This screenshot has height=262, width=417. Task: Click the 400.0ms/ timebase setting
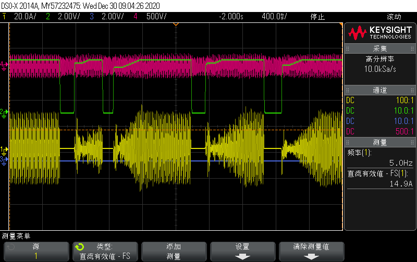click(275, 17)
